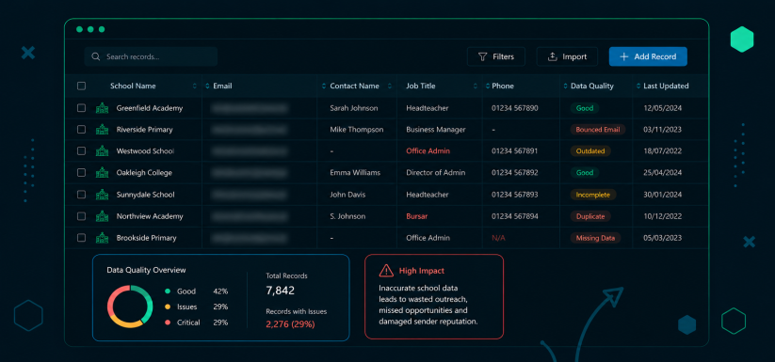This screenshot has height=362, width=775.
Task: Click the Contact Name column header
Action: point(354,86)
